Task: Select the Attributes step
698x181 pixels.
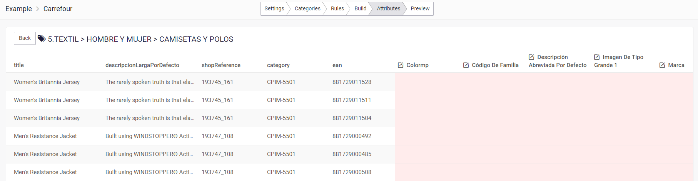Action: 388,9
